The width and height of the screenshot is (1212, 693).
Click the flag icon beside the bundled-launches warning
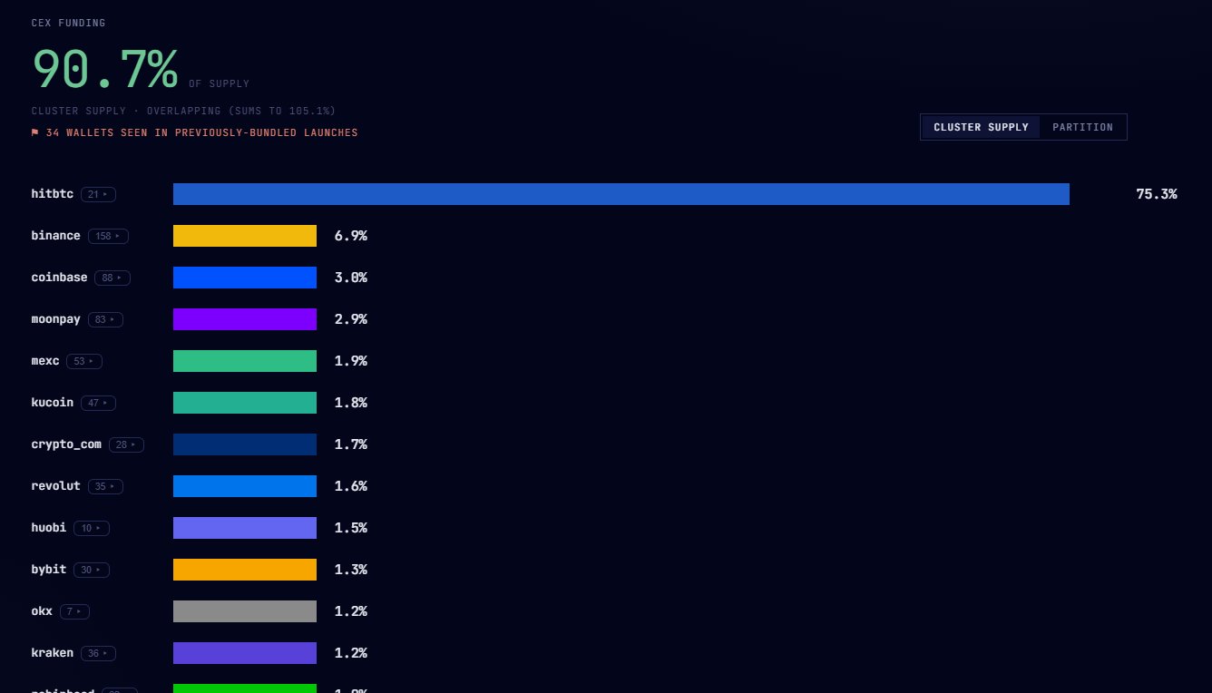(35, 132)
